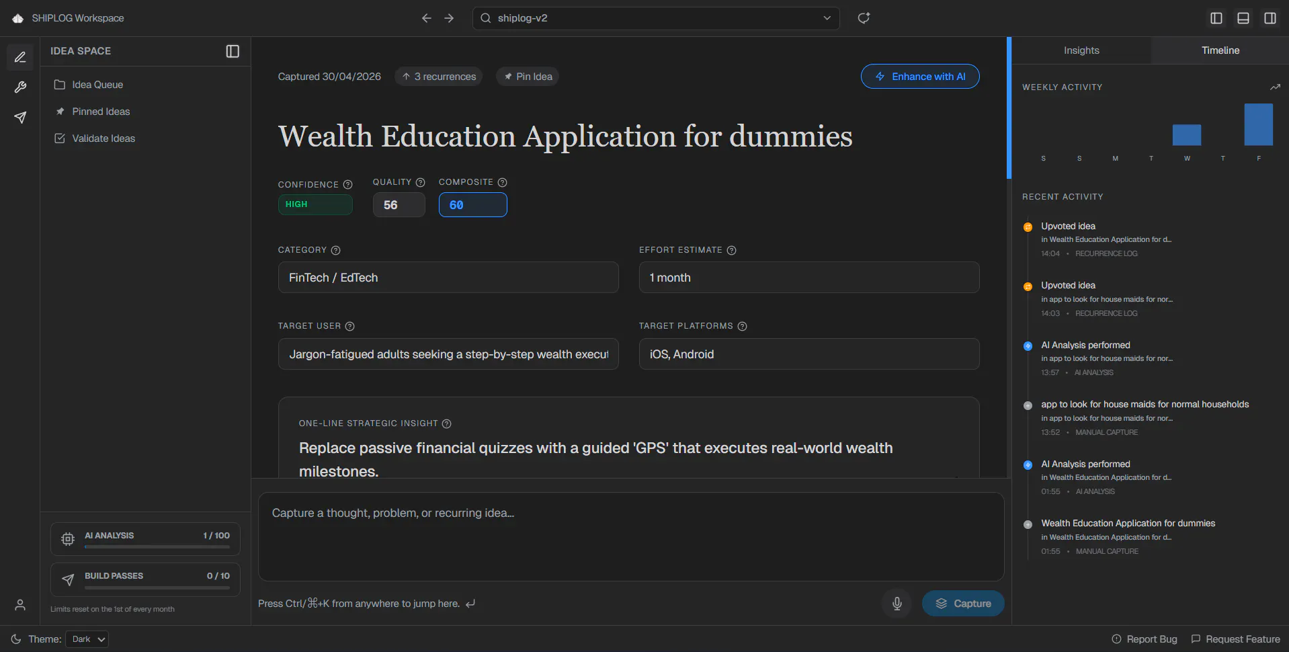Show Quality help tooltip icon
Viewport: 1289px width, 652px height.
pos(421,182)
